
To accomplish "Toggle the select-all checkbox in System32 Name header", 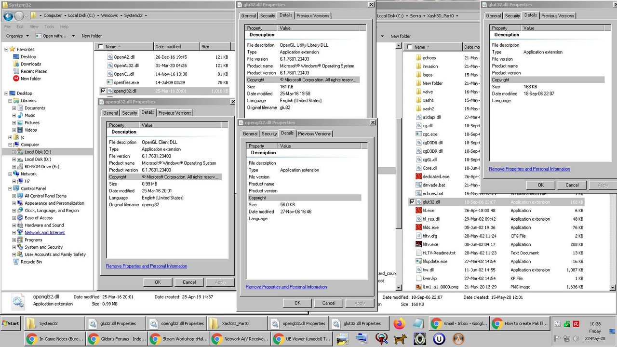I will (100, 47).
